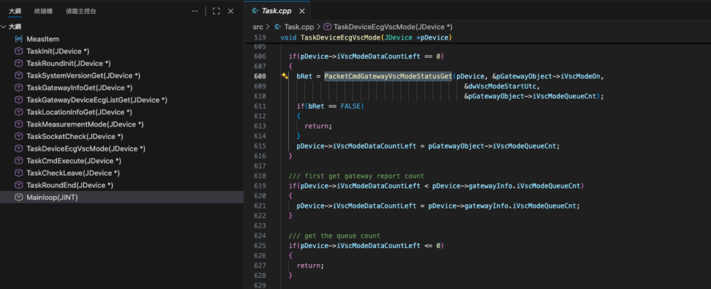This screenshot has height=289, width=711.
Task: Open the src breadcrumb folder dropdown
Action: click(x=258, y=26)
